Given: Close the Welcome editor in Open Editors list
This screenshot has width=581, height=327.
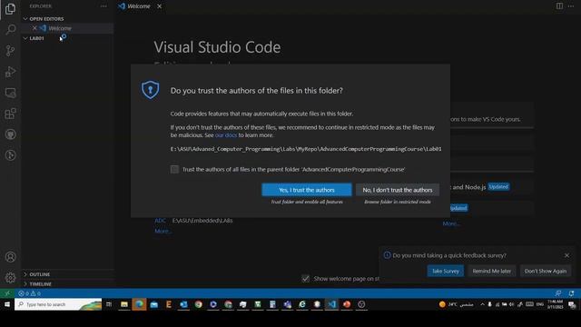Looking at the screenshot, I should tap(34, 28).
